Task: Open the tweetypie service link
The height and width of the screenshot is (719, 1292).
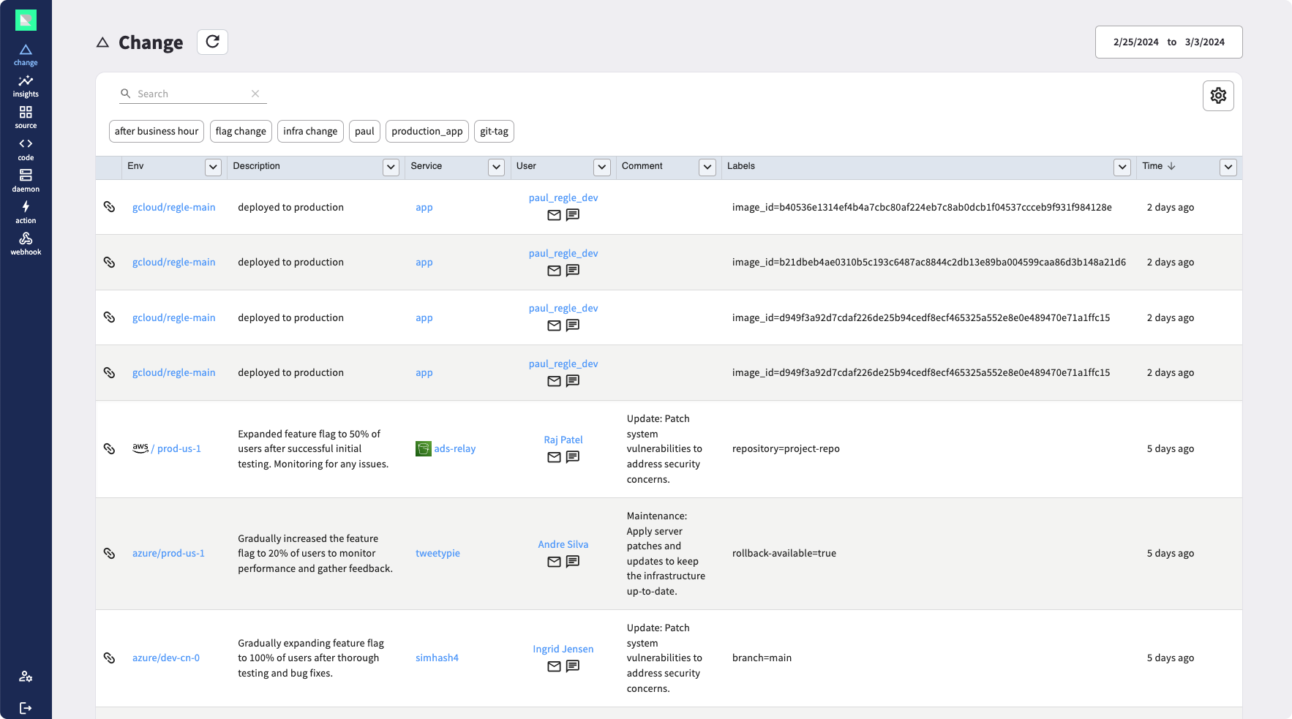Action: point(437,554)
